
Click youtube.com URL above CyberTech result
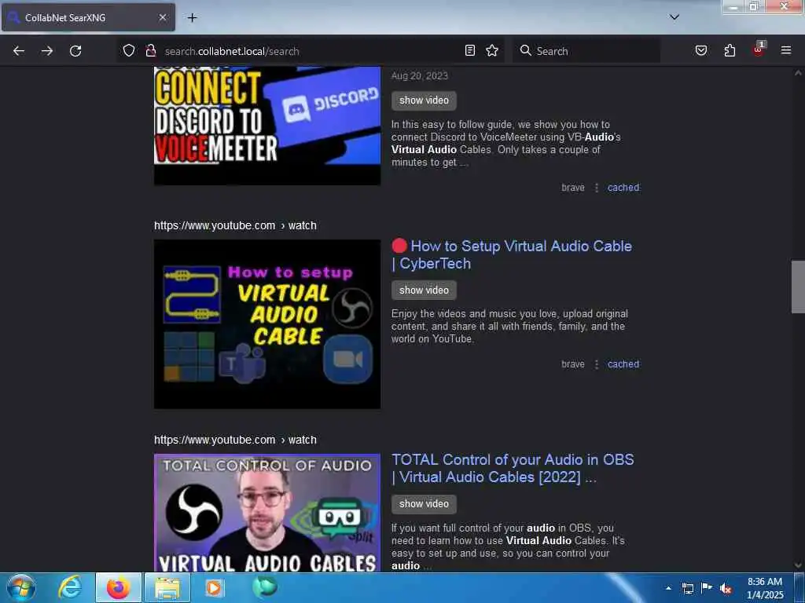235,225
